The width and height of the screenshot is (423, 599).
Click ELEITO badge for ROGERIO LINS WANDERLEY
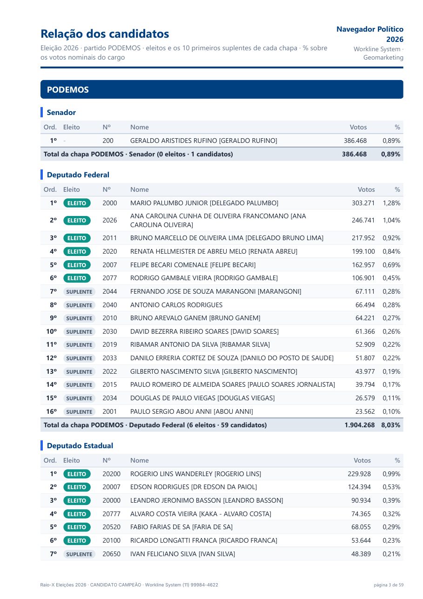tap(77, 474)
